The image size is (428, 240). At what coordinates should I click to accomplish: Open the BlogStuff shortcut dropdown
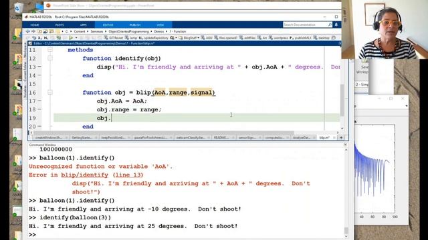[x=198, y=38]
